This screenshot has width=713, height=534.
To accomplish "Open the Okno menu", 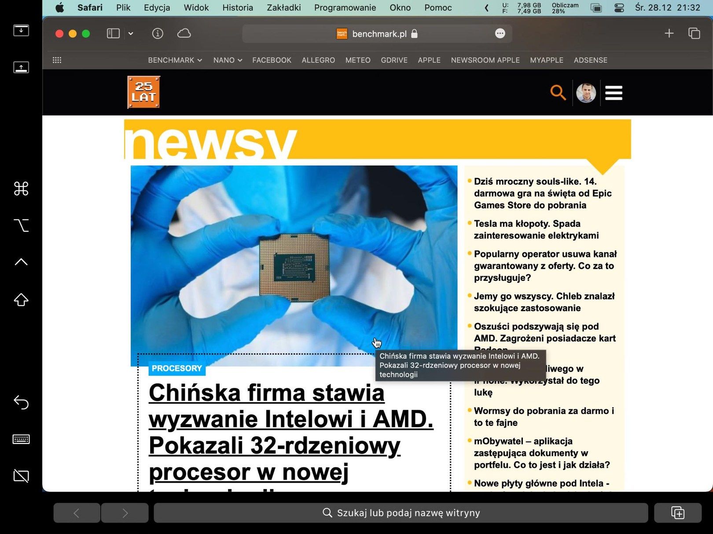I will pos(400,7).
